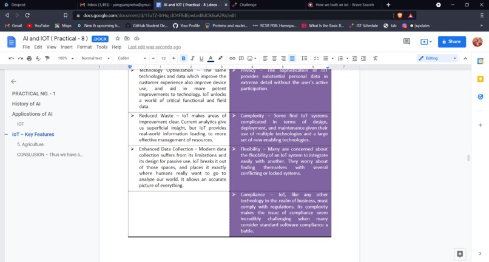The width and height of the screenshot is (489, 262).
Task: Open the Format menu
Action: coord(84,47)
